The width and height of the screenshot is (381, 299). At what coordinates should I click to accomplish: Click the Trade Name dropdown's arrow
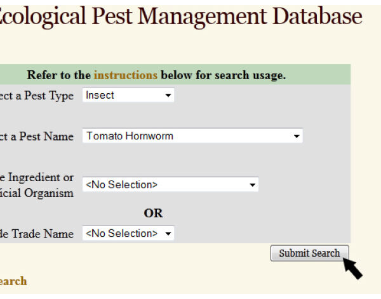coord(168,234)
